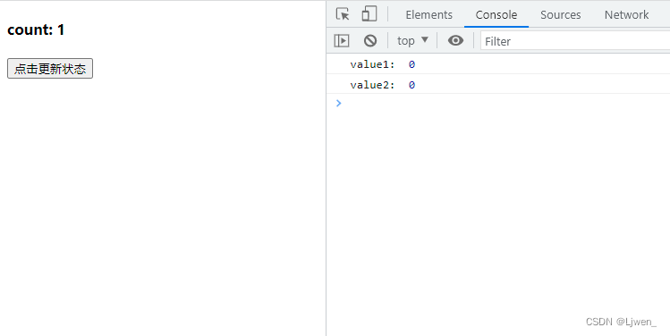This screenshot has height=336, width=670.
Task: Create a live expression via eye icon
Action: click(x=455, y=40)
